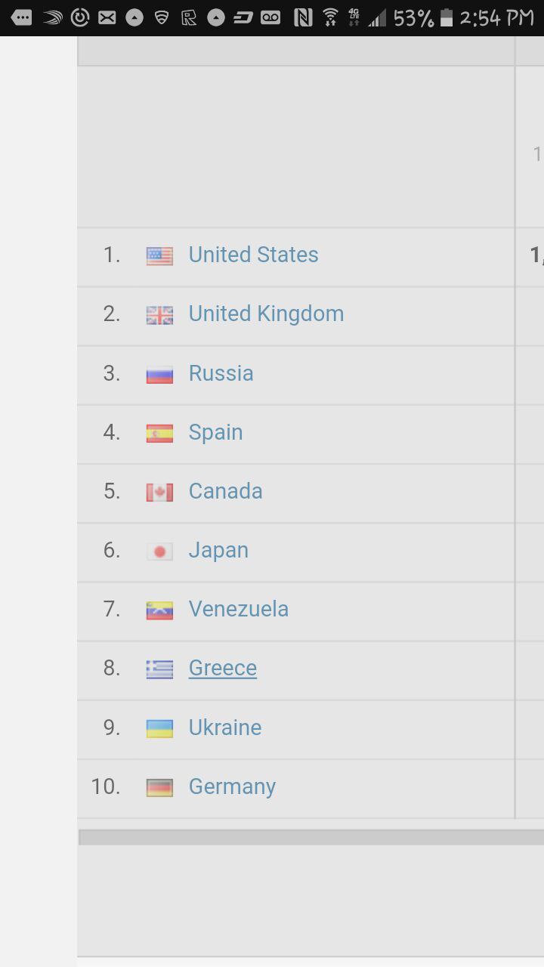
Task: Tap the Greece flag icon
Action: [159, 669]
